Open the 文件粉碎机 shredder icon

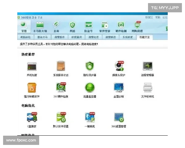[148, 88]
